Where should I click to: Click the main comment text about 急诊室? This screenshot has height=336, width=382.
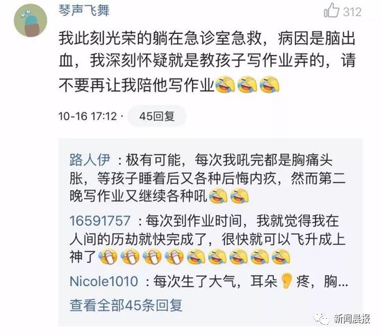(x=207, y=62)
